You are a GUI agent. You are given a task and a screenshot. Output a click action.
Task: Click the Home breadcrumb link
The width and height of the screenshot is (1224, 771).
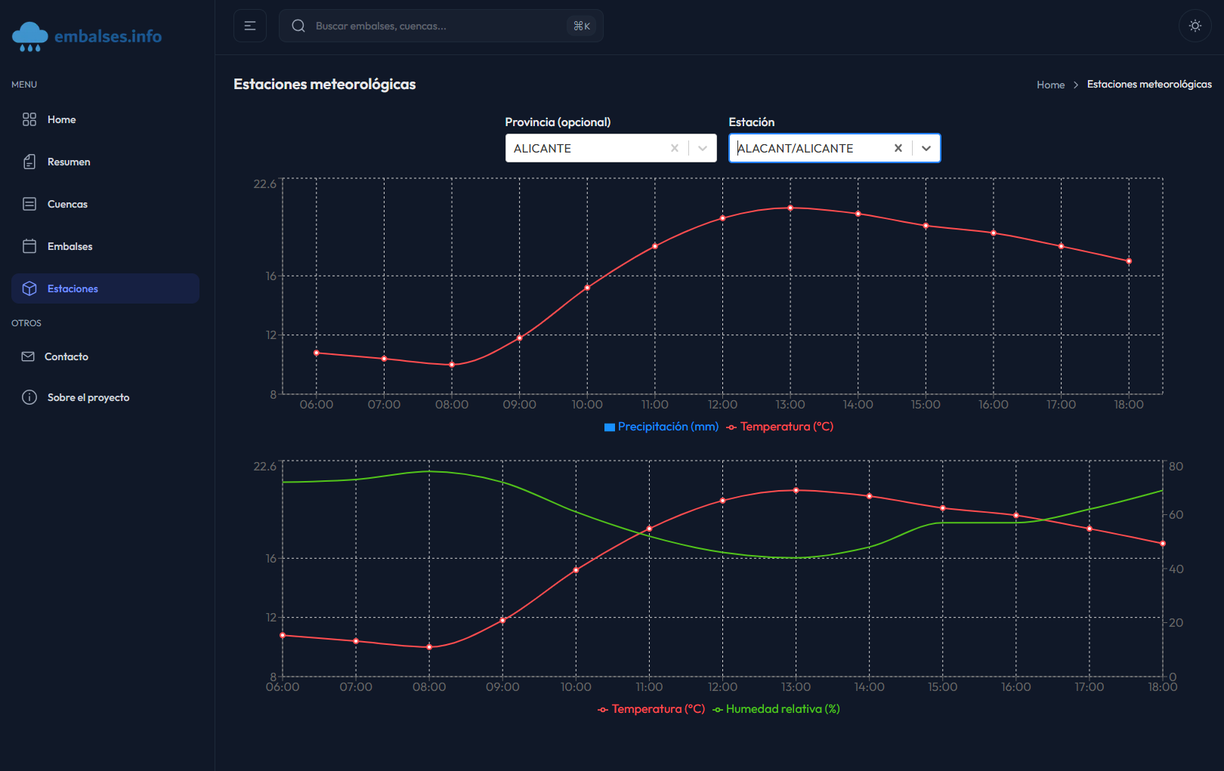coord(1050,85)
